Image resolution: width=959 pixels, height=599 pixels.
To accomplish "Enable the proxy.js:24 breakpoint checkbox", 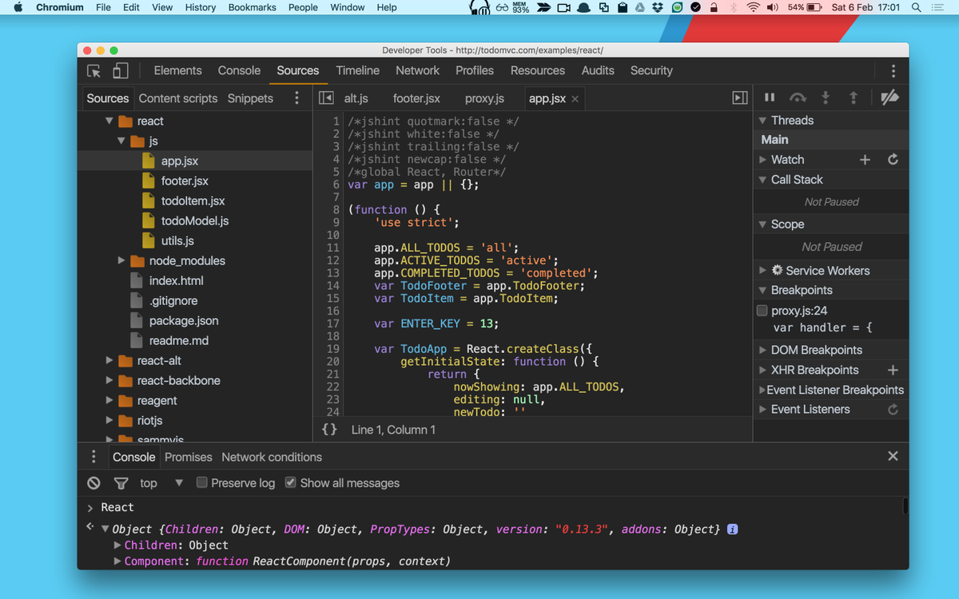I will tap(762, 311).
